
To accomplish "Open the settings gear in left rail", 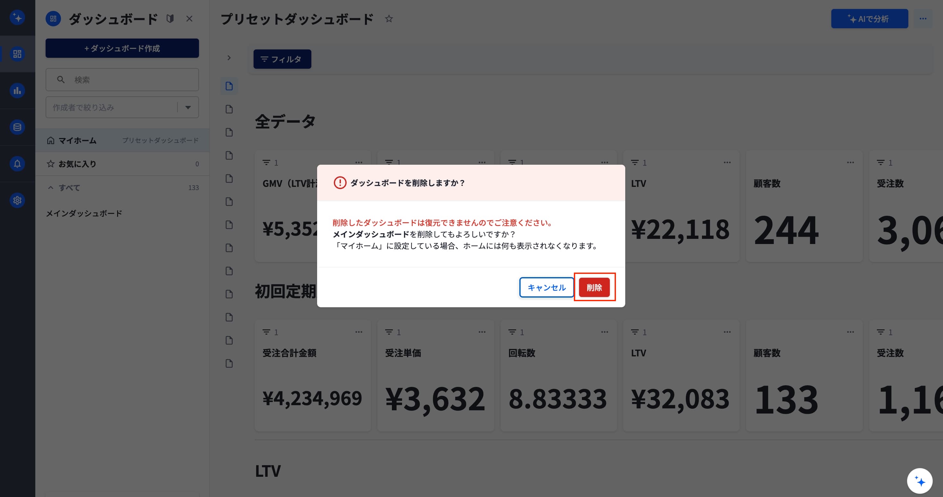I will coord(17,200).
